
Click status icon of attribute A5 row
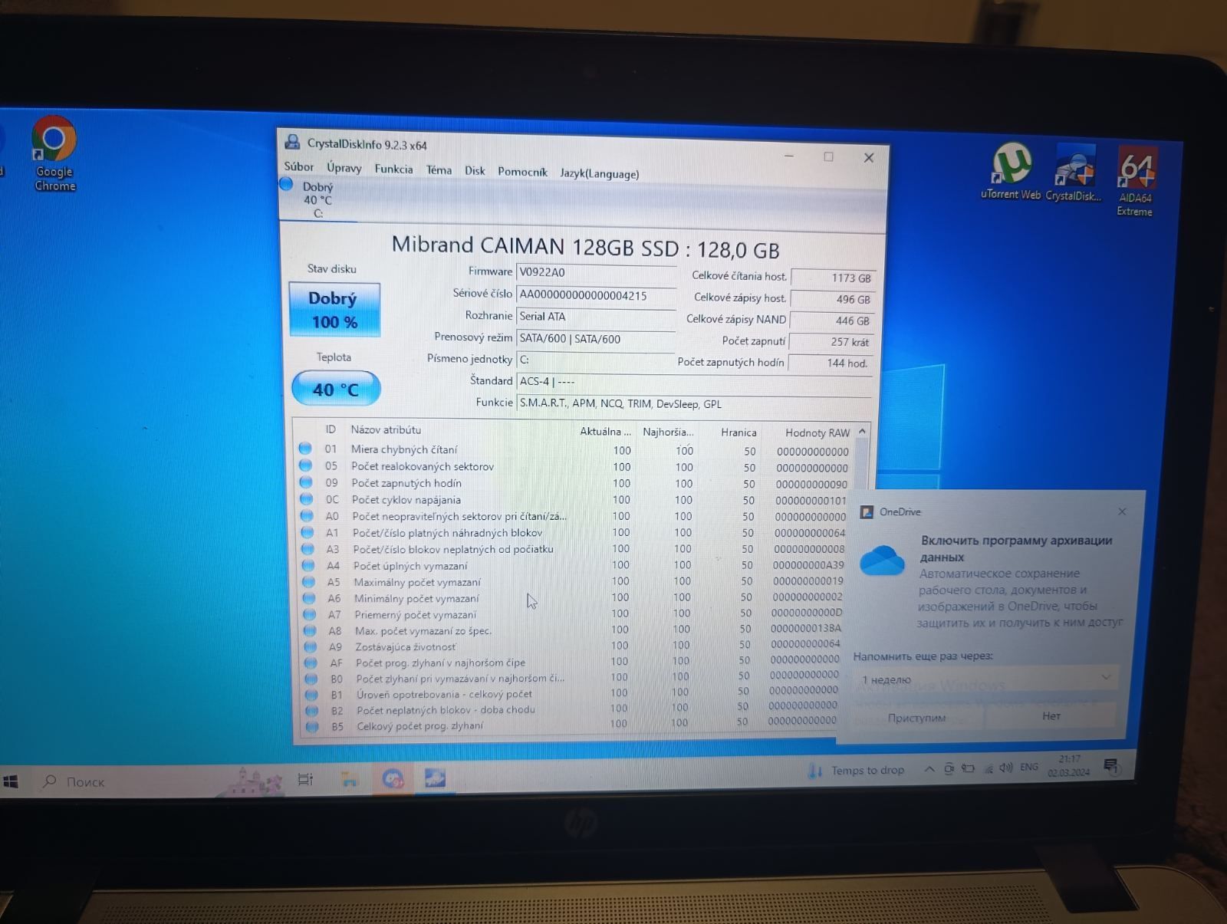click(308, 581)
